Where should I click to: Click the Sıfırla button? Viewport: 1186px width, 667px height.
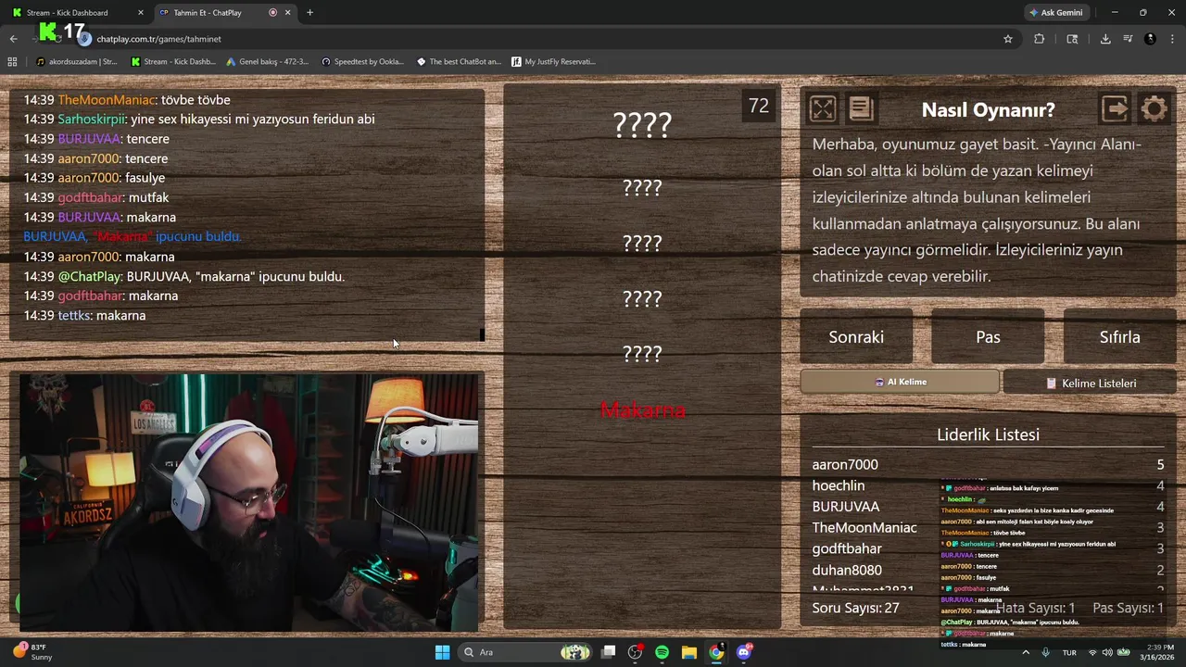pos(1119,337)
